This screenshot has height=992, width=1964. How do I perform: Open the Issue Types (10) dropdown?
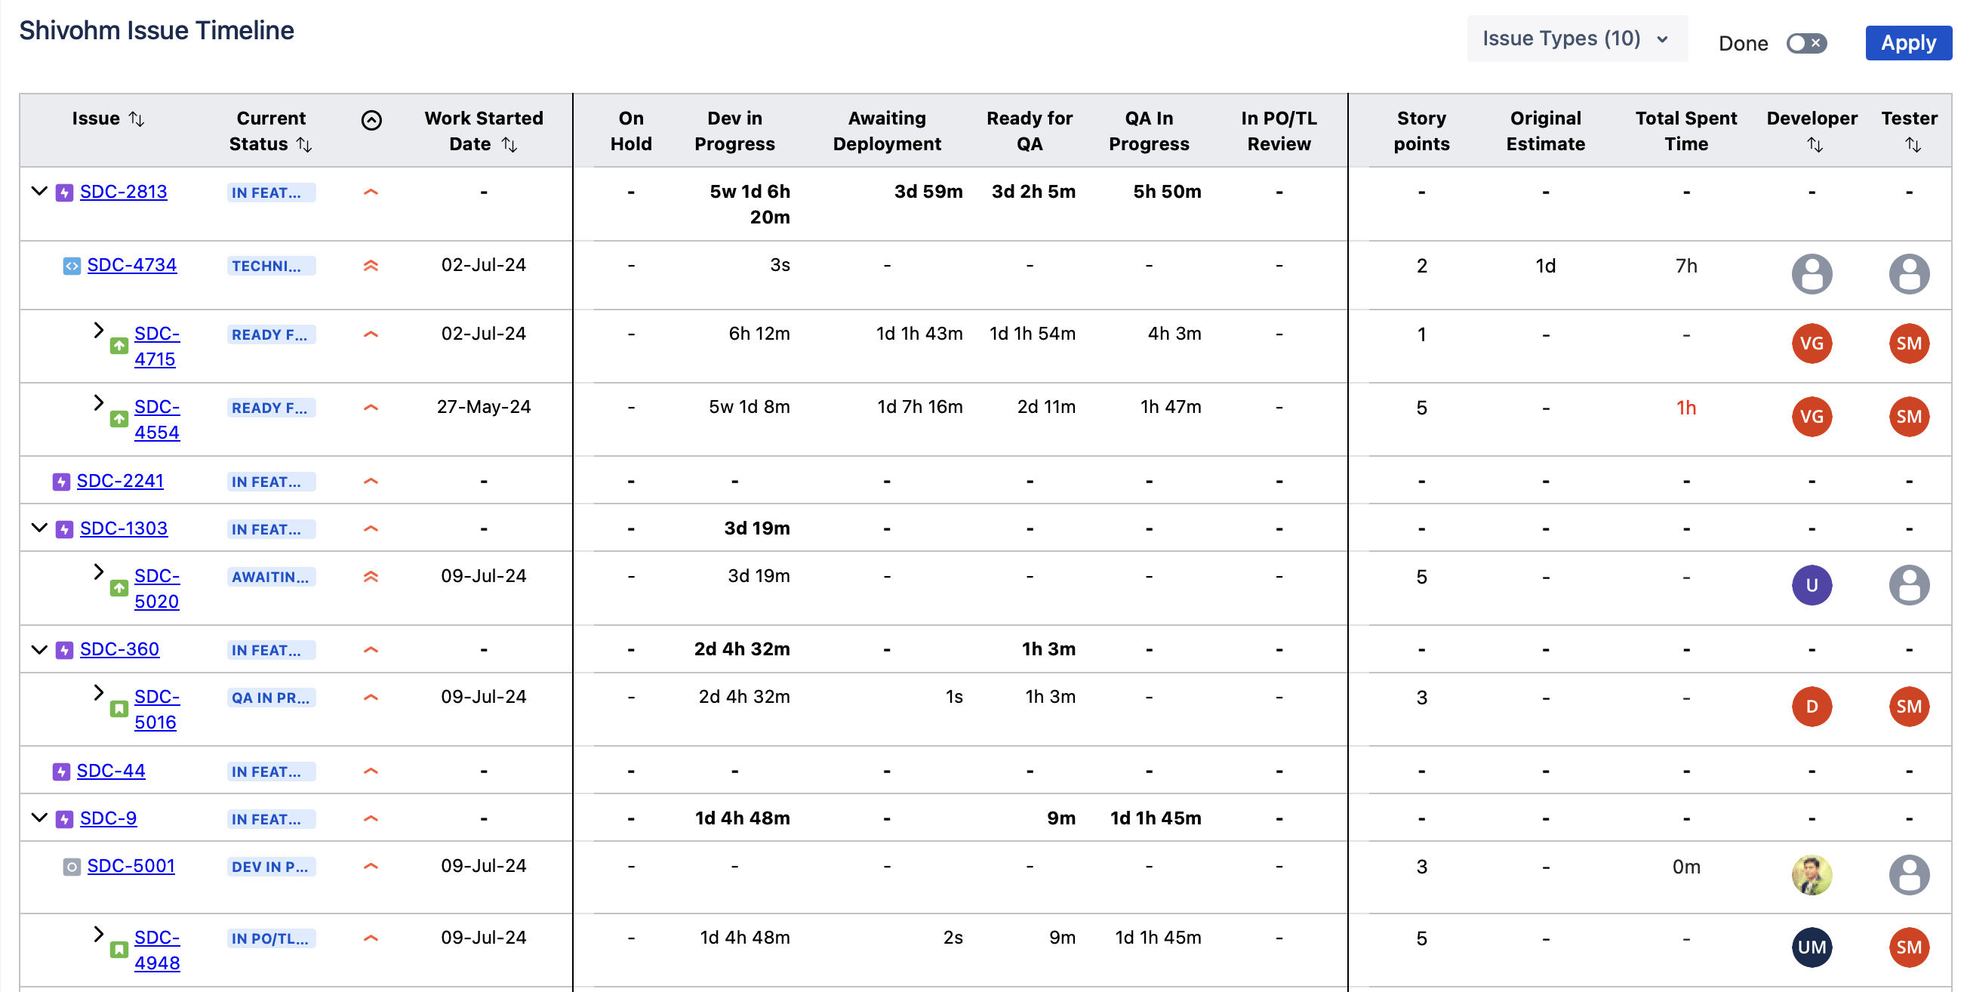coord(1576,39)
